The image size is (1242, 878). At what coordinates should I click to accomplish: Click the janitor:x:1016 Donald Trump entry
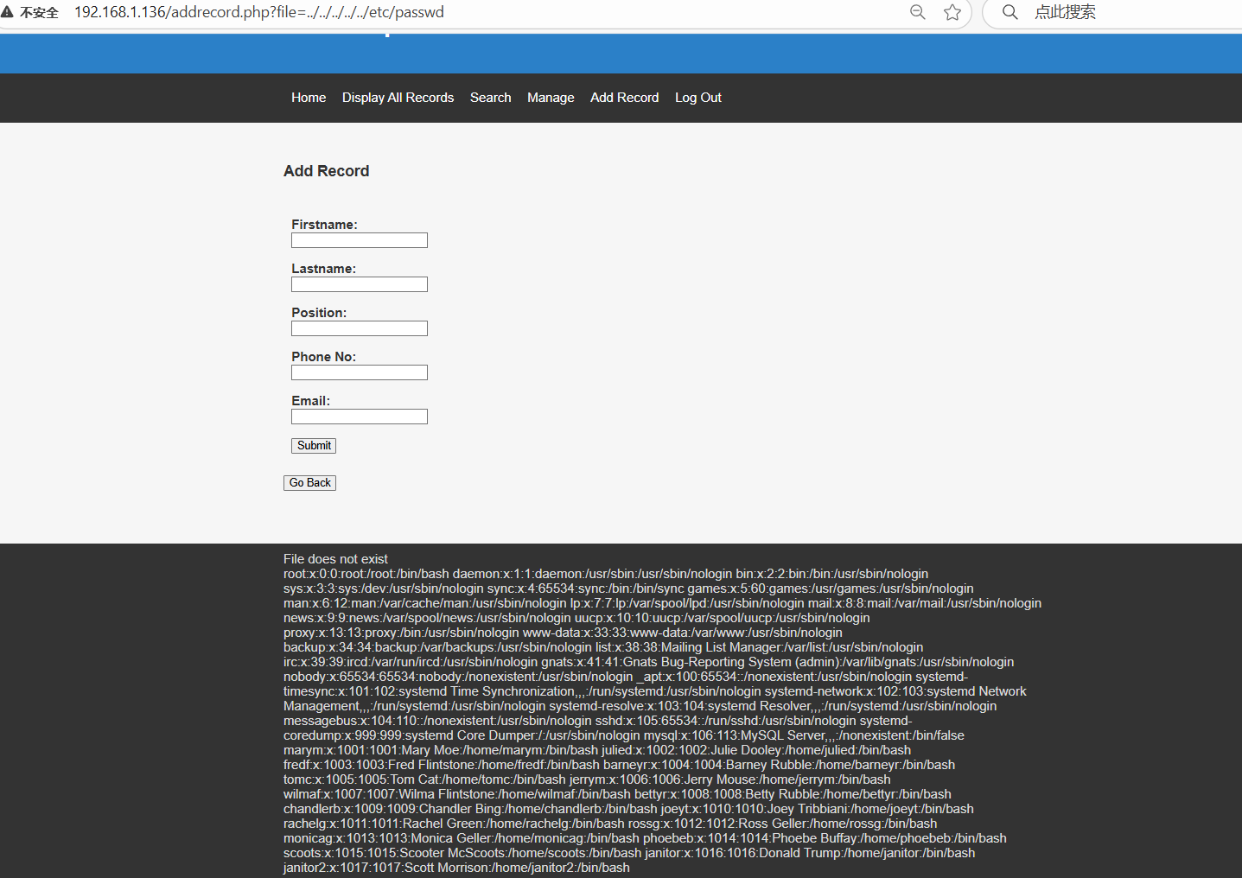point(810,853)
